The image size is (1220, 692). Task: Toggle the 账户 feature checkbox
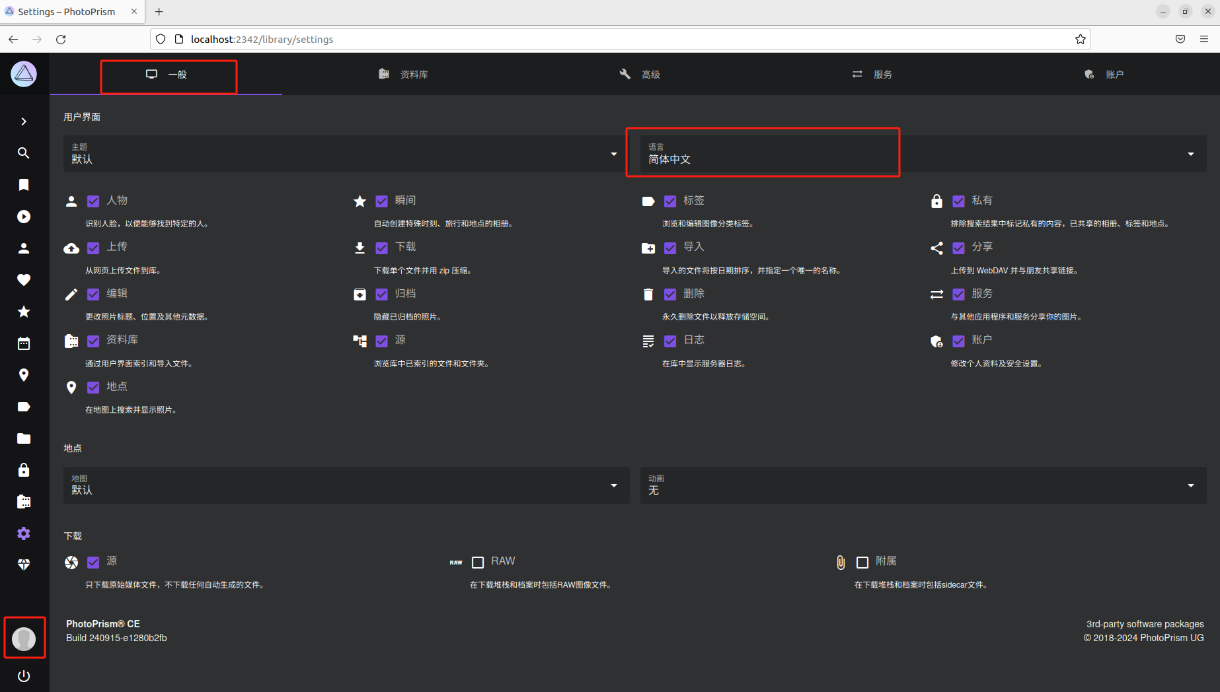tap(958, 341)
